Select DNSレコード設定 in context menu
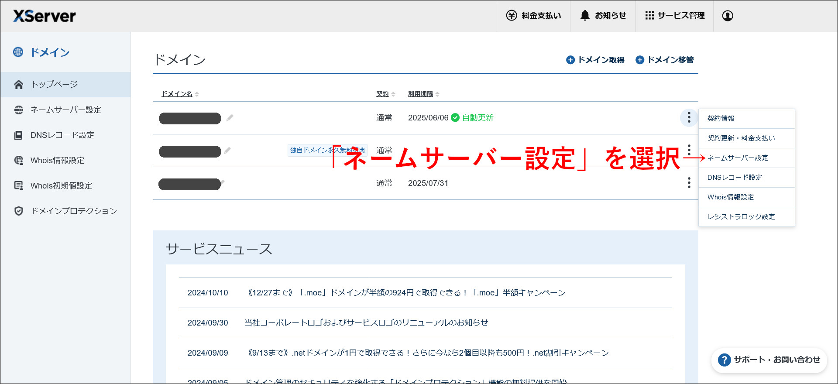The image size is (838, 384). [747, 178]
